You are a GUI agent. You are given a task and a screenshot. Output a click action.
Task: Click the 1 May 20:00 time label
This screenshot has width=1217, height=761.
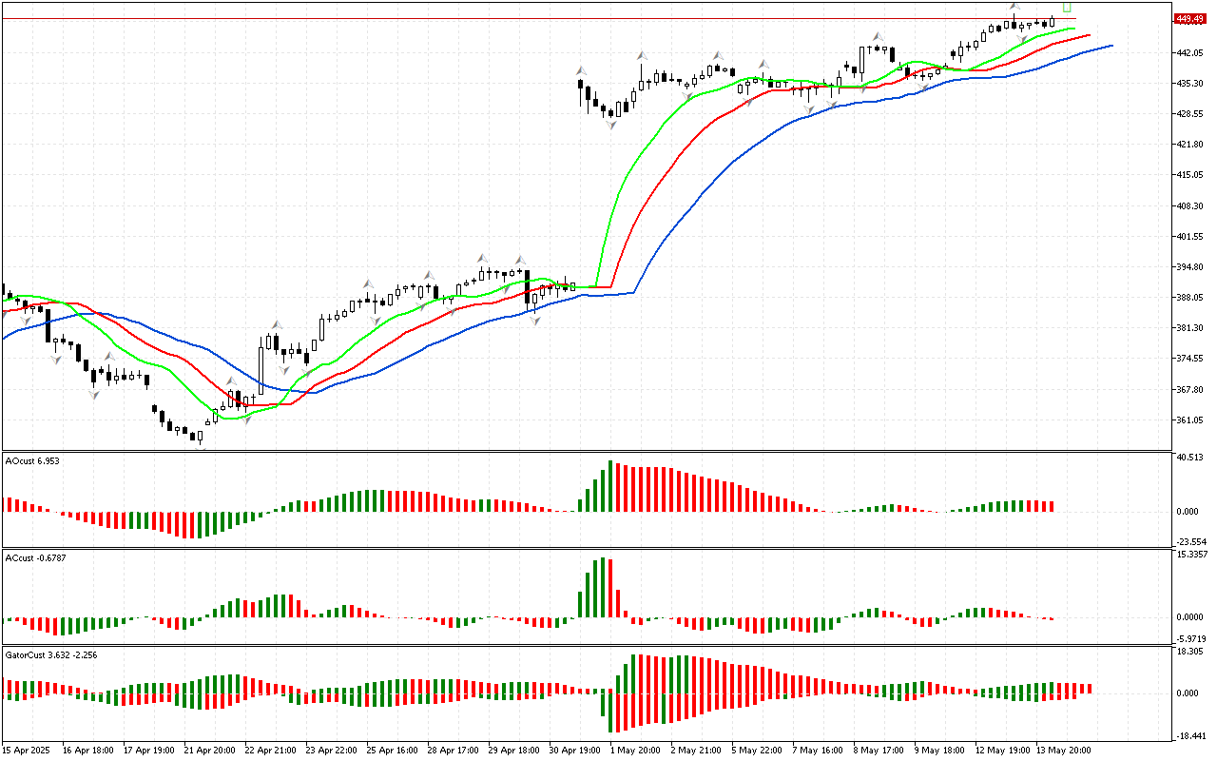click(x=636, y=750)
